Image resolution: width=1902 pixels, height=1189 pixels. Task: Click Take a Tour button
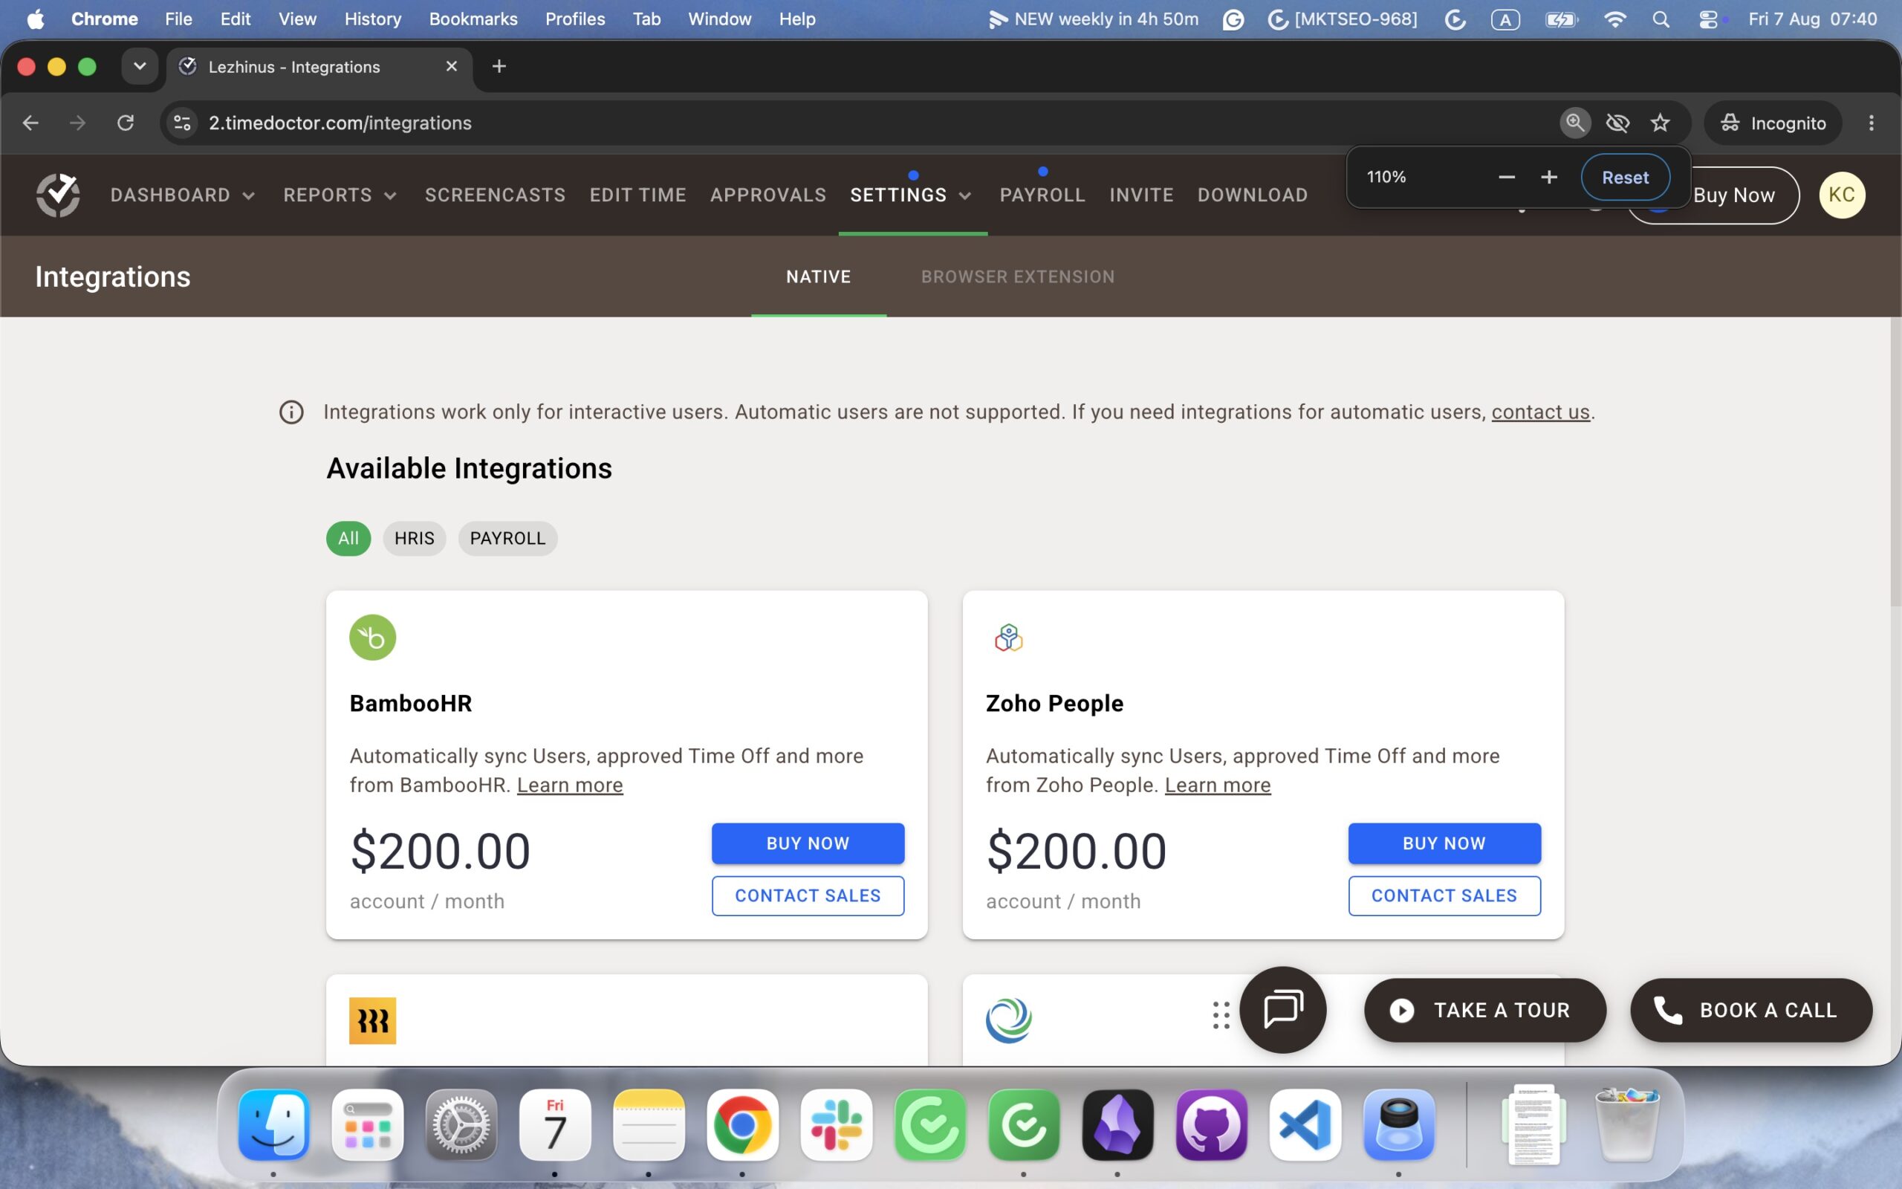point(1484,1011)
